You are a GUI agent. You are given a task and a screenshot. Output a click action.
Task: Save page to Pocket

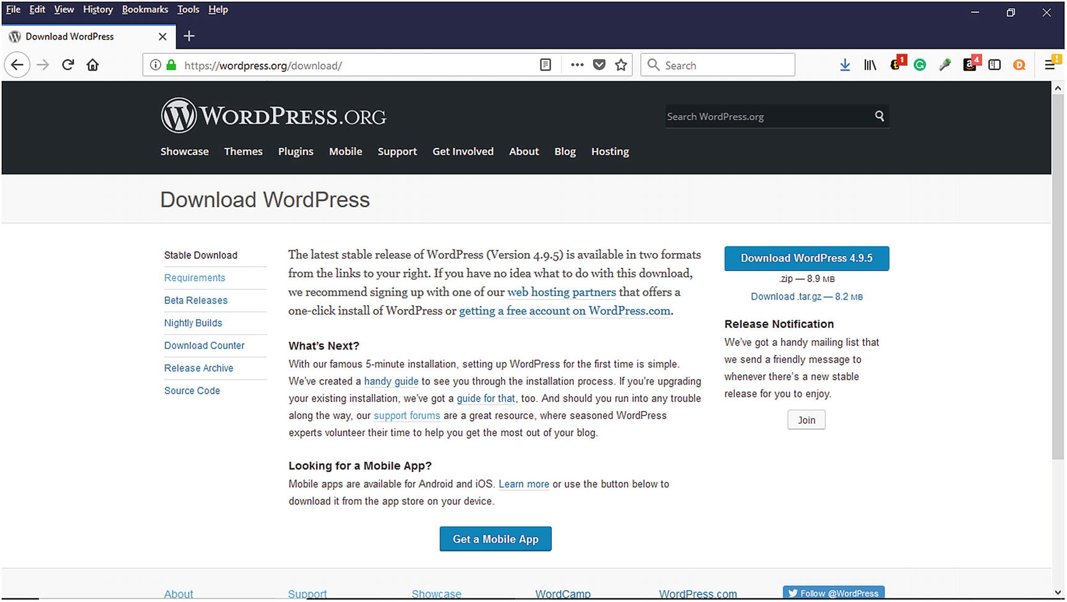coord(599,65)
